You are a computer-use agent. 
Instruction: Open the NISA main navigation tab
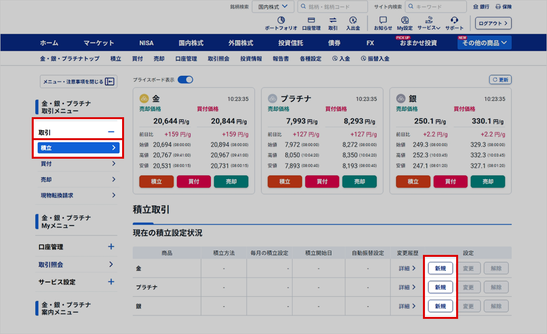tap(146, 43)
